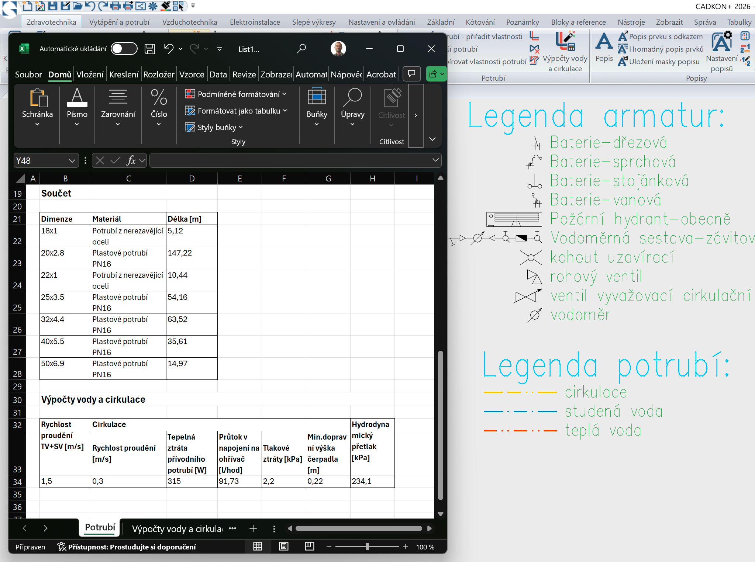The height and width of the screenshot is (562, 755).
Task: Click Popis prvku s odkazem
Action: click(x=661, y=37)
